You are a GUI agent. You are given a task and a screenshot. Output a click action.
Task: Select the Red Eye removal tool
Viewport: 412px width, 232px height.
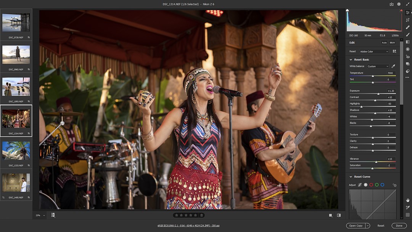click(x=407, y=56)
